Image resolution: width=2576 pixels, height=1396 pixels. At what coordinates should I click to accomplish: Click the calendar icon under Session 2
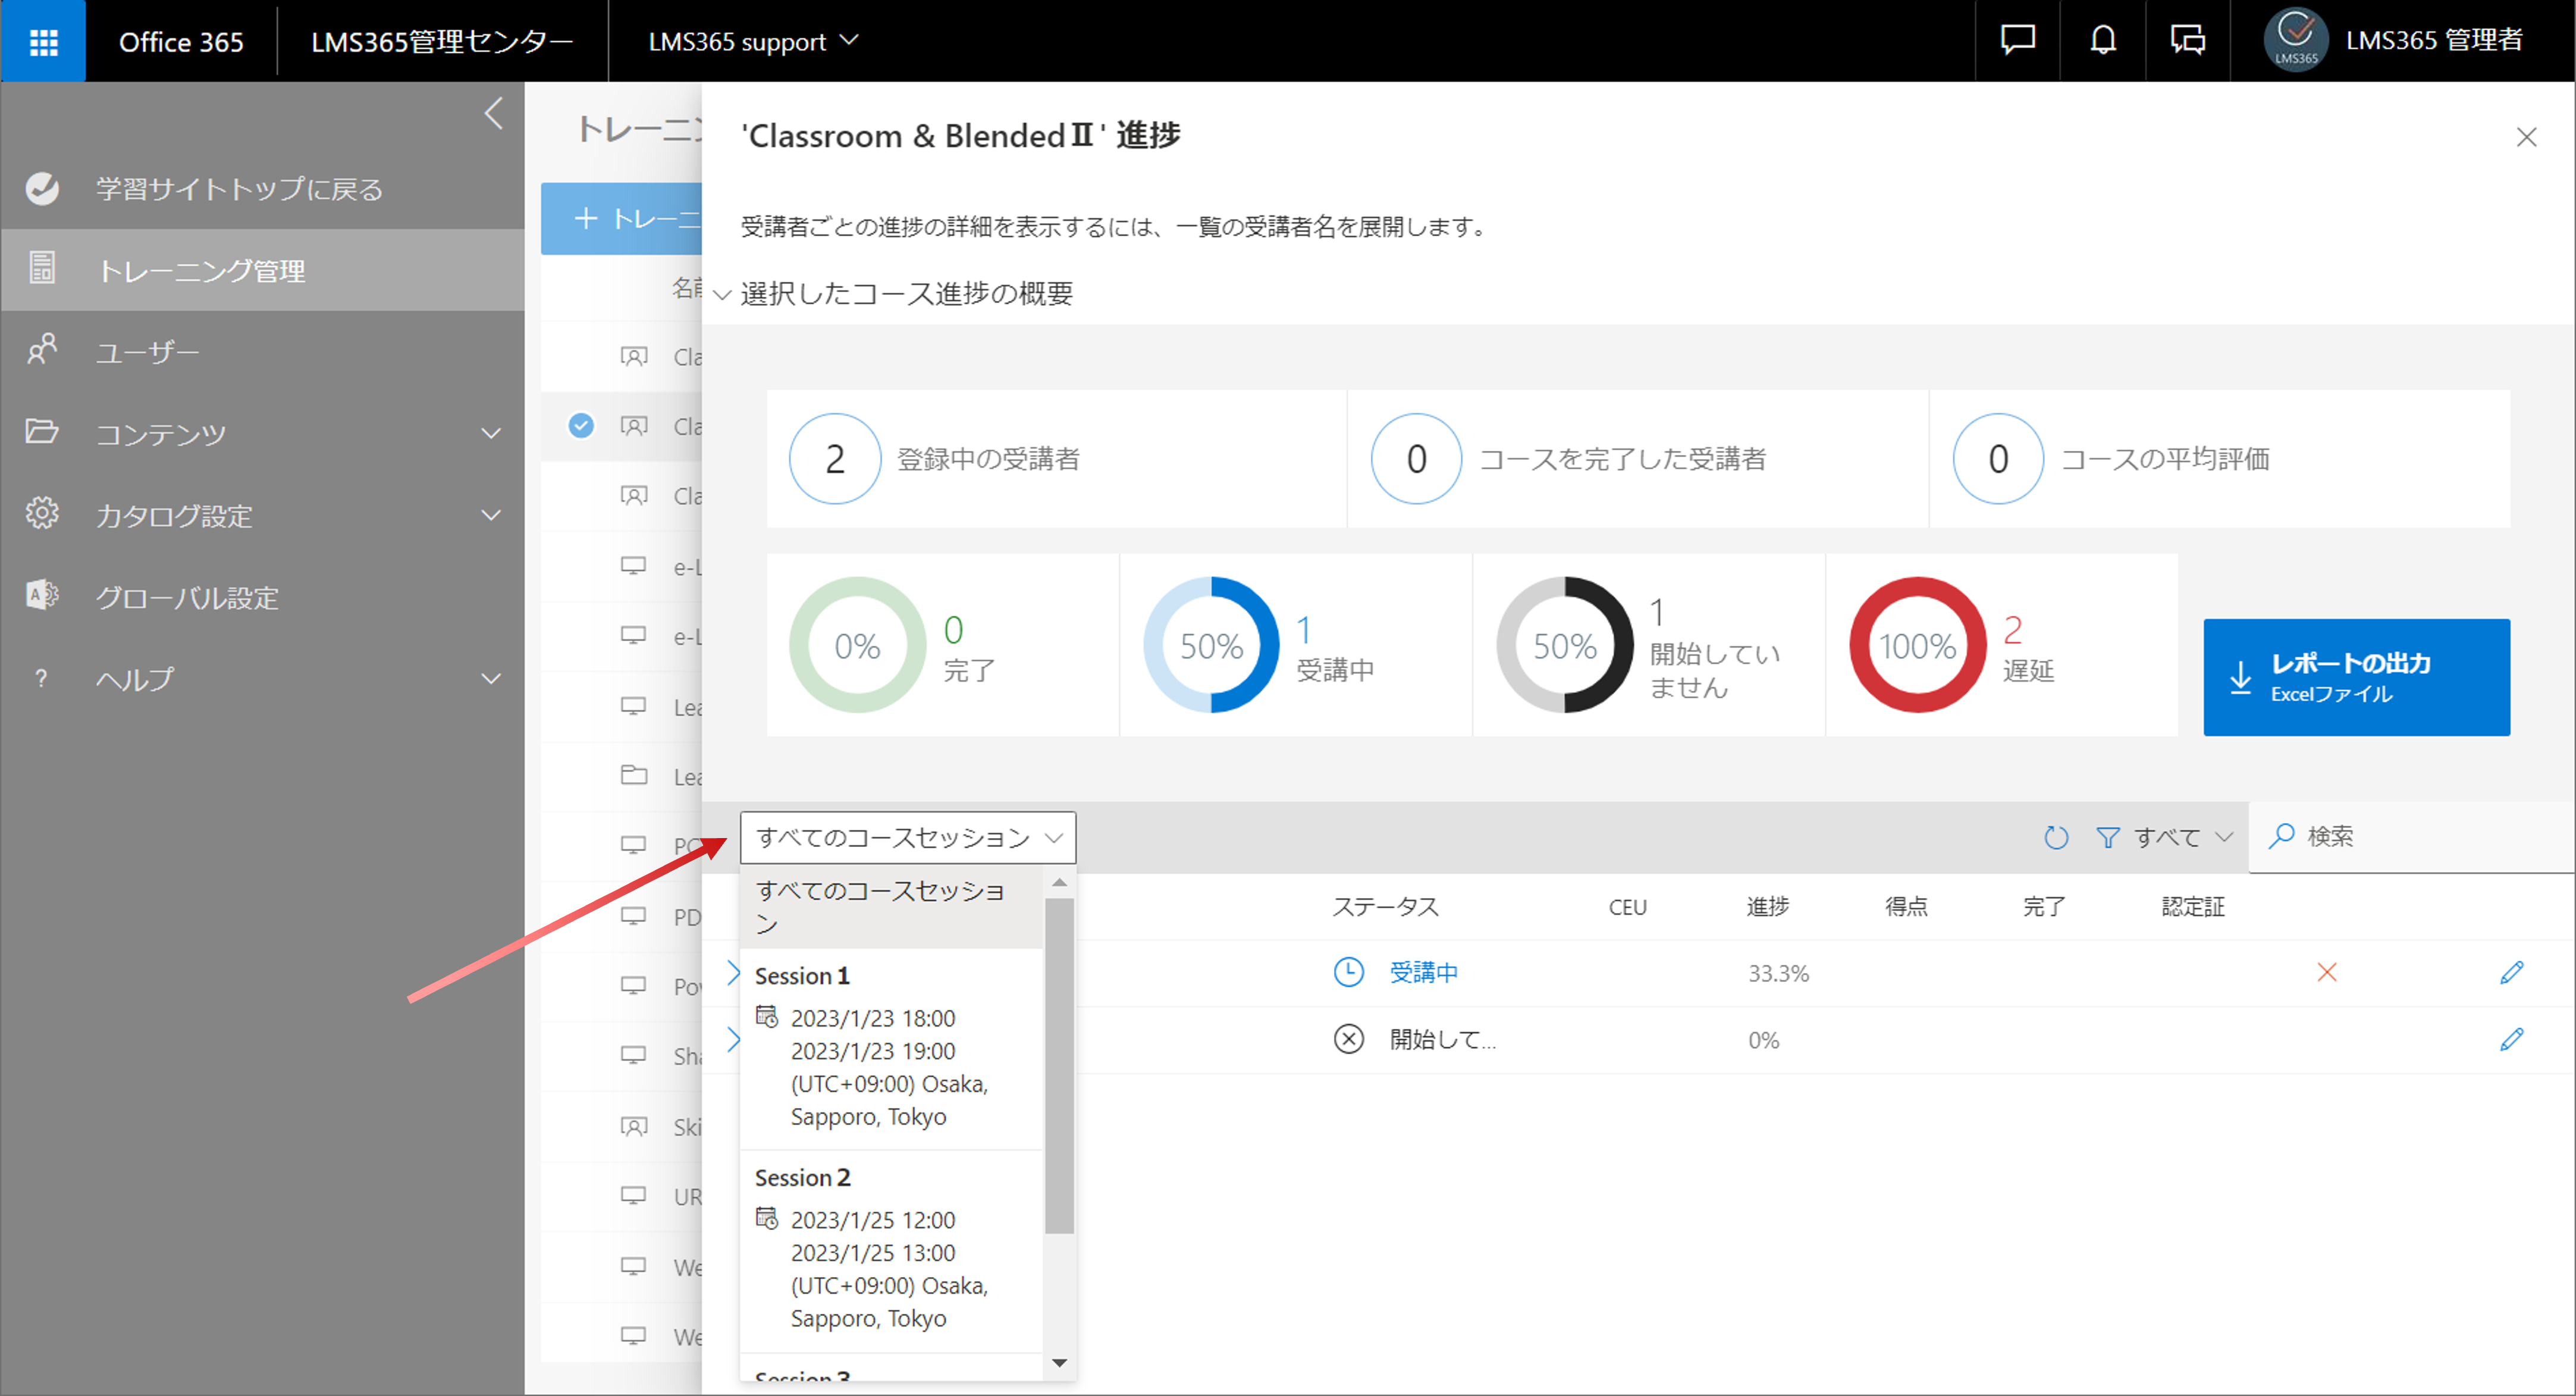(766, 1218)
